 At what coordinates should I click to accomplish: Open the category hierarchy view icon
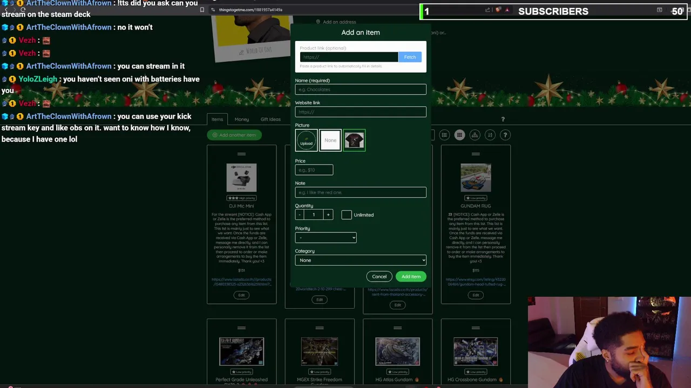475,135
